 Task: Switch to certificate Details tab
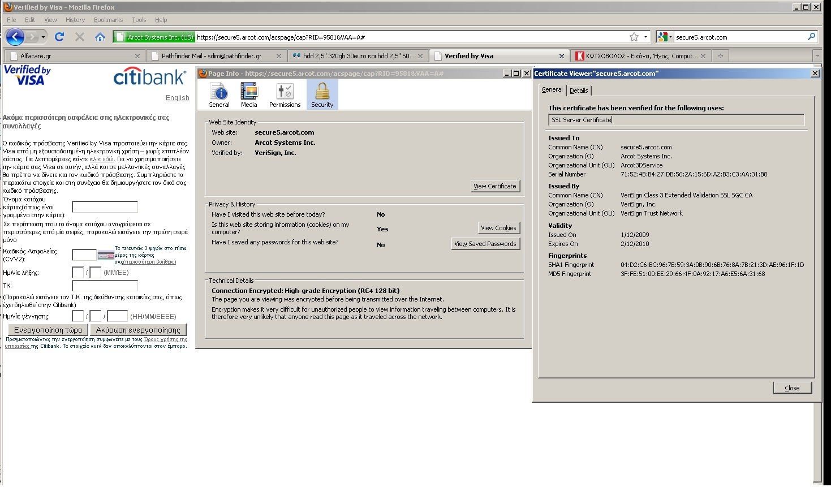[579, 90]
